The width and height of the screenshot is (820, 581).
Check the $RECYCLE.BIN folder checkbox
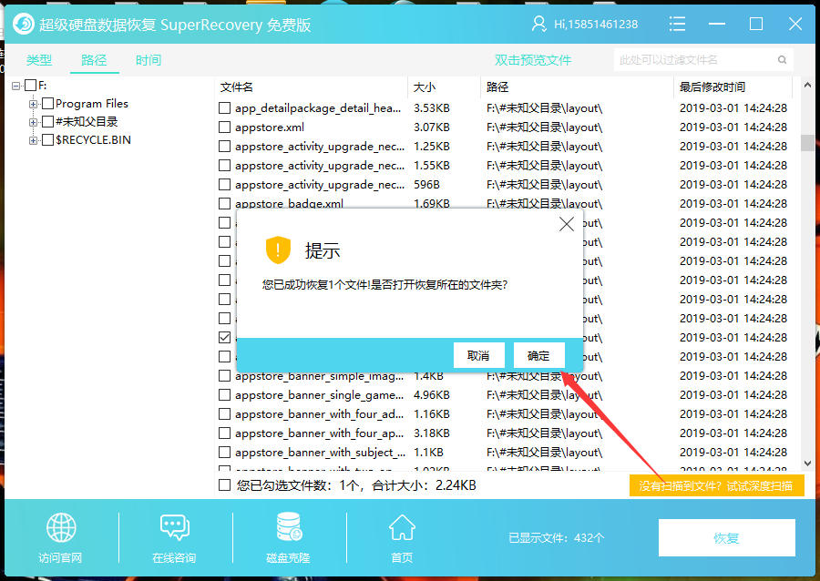(x=47, y=140)
